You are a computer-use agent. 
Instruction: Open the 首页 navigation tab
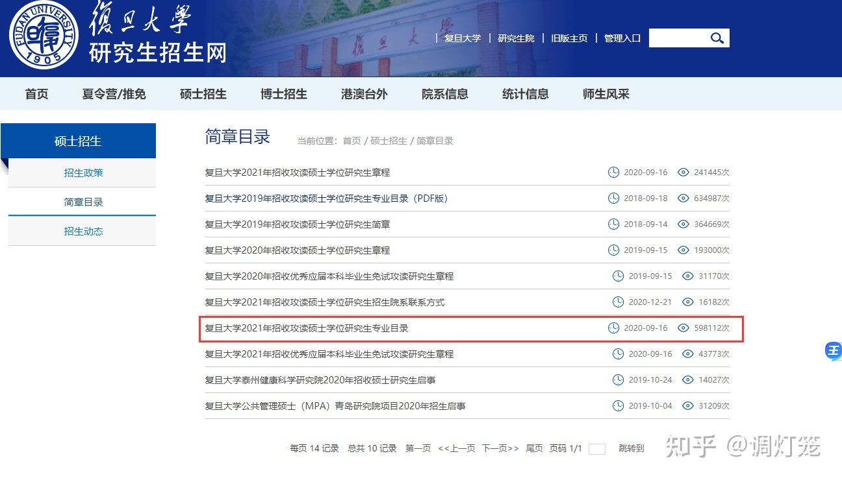pyautogui.click(x=37, y=94)
